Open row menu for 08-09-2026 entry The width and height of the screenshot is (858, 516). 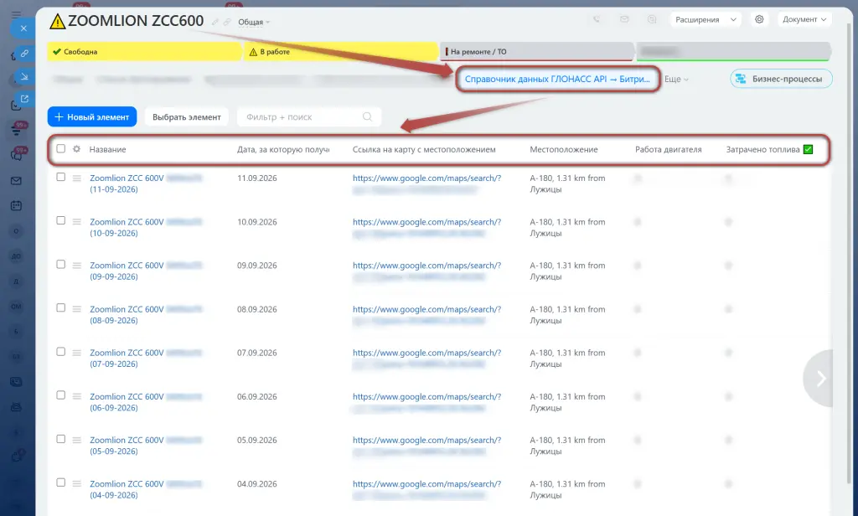pyautogui.click(x=76, y=309)
